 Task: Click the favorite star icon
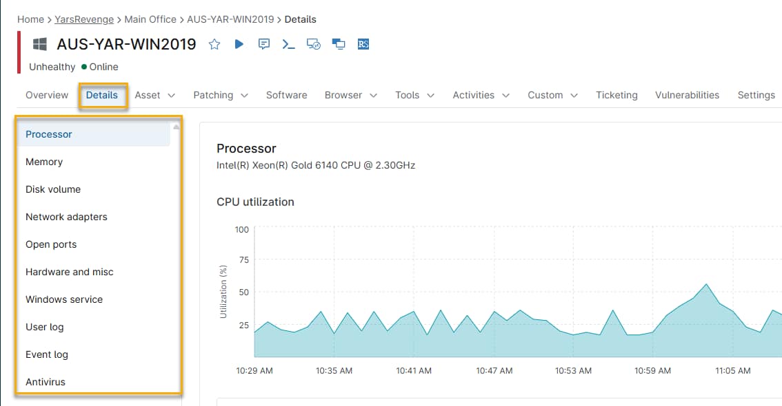[x=214, y=44]
